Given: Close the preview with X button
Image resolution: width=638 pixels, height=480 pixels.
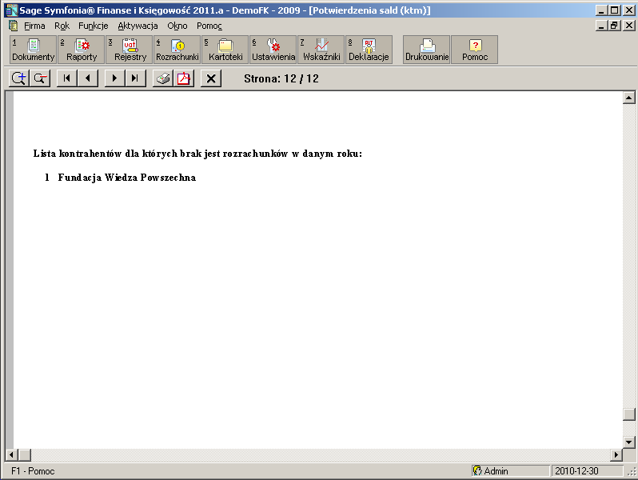Looking at the screenshot, I should pyautogui.click(x=211, y=78).
